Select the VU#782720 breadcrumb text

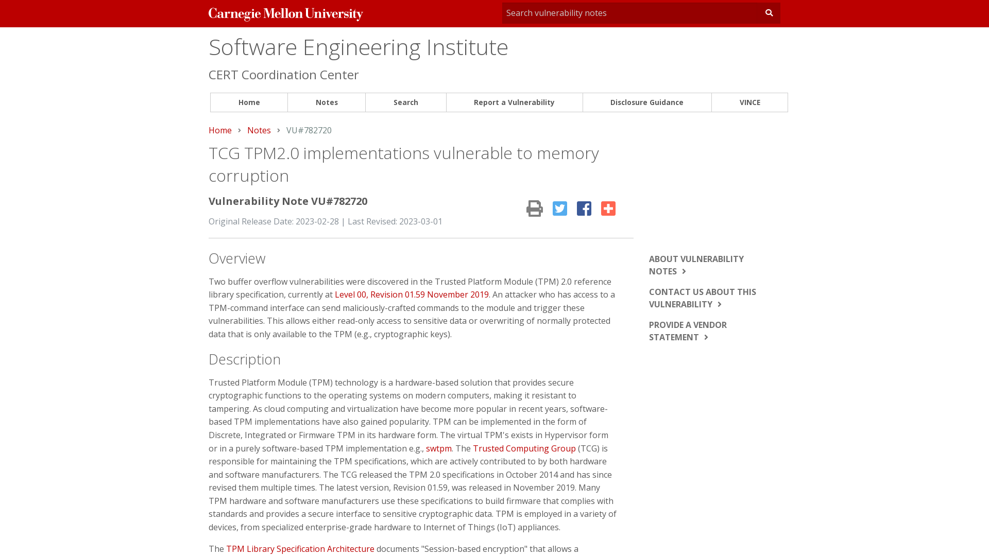tap(309, 130)
